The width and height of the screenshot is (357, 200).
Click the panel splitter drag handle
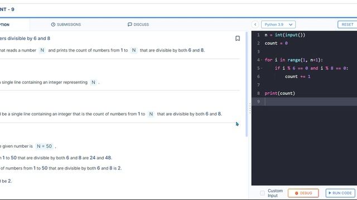coord(250,108)
